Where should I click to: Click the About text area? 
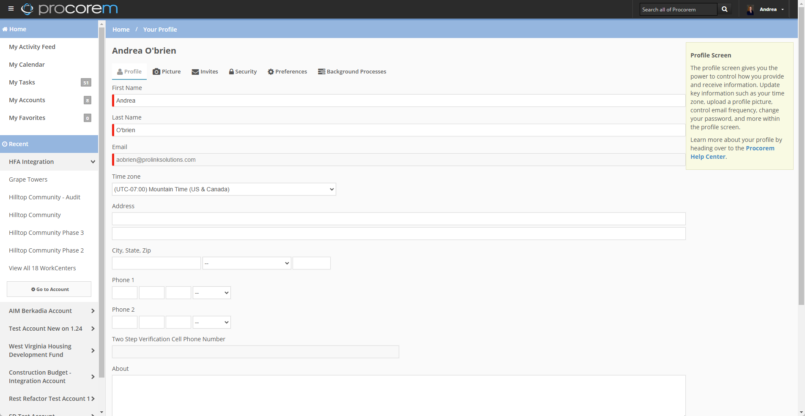click(x=399, y=395)
